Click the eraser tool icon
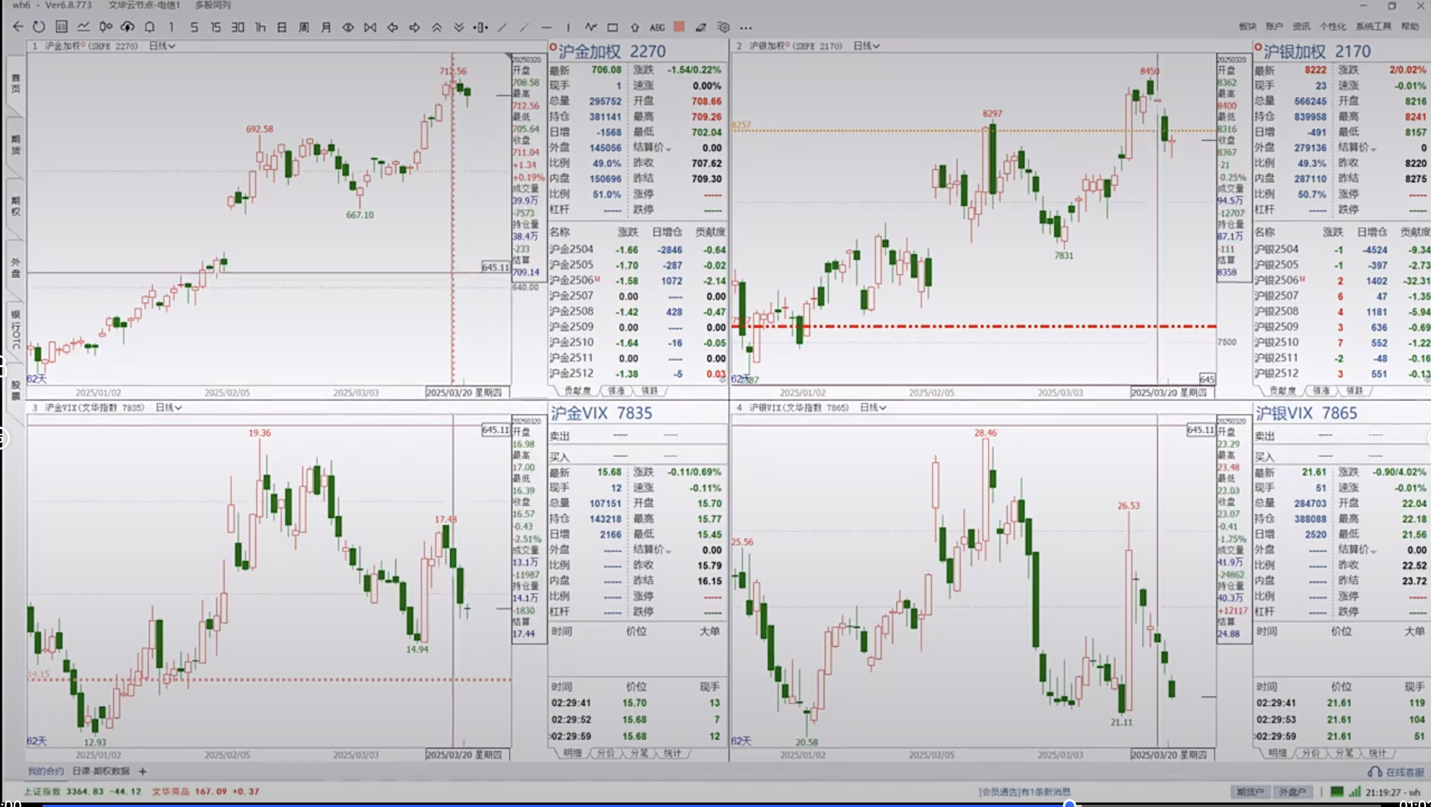Image resolution: width=1431 pixels, height=807 pixels. (700, 27)
